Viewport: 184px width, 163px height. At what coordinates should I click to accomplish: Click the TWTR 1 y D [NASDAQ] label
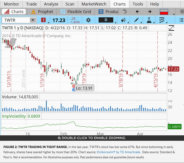(x=23, y=28)
